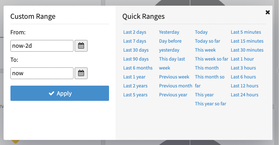Screen dimensions: 279x145
Task: Choose This year so far range
Action: click(x=211, y=104)
